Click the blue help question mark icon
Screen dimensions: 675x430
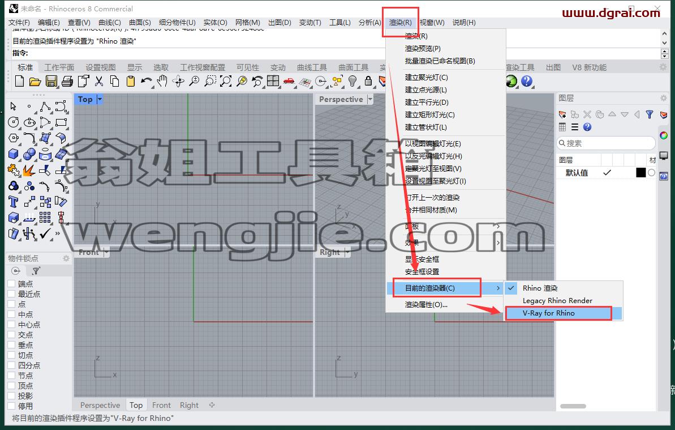(527, 81)
